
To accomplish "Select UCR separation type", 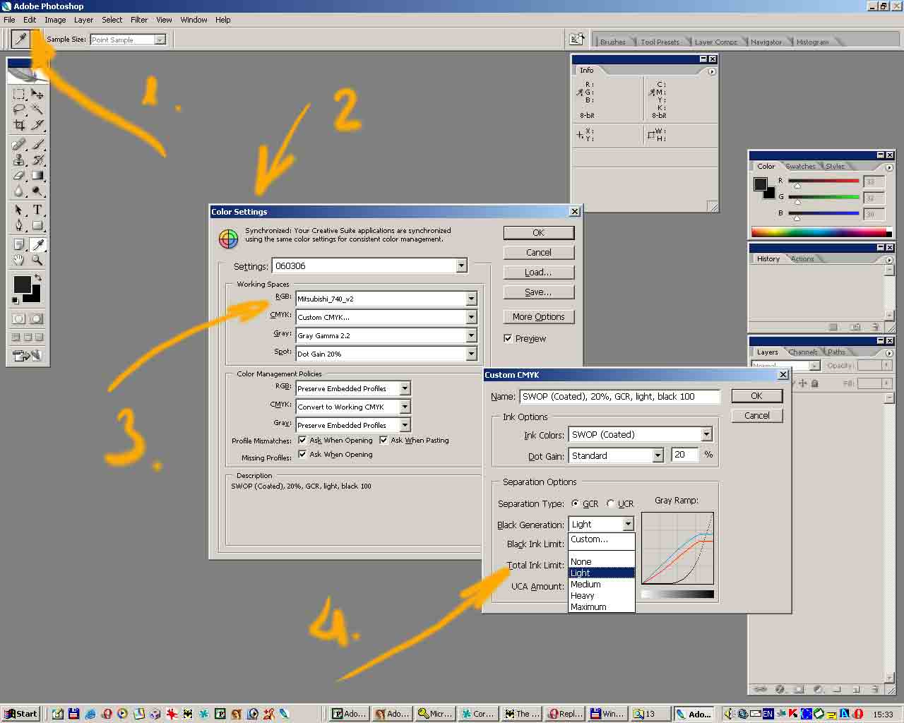I will coord(611,503).
